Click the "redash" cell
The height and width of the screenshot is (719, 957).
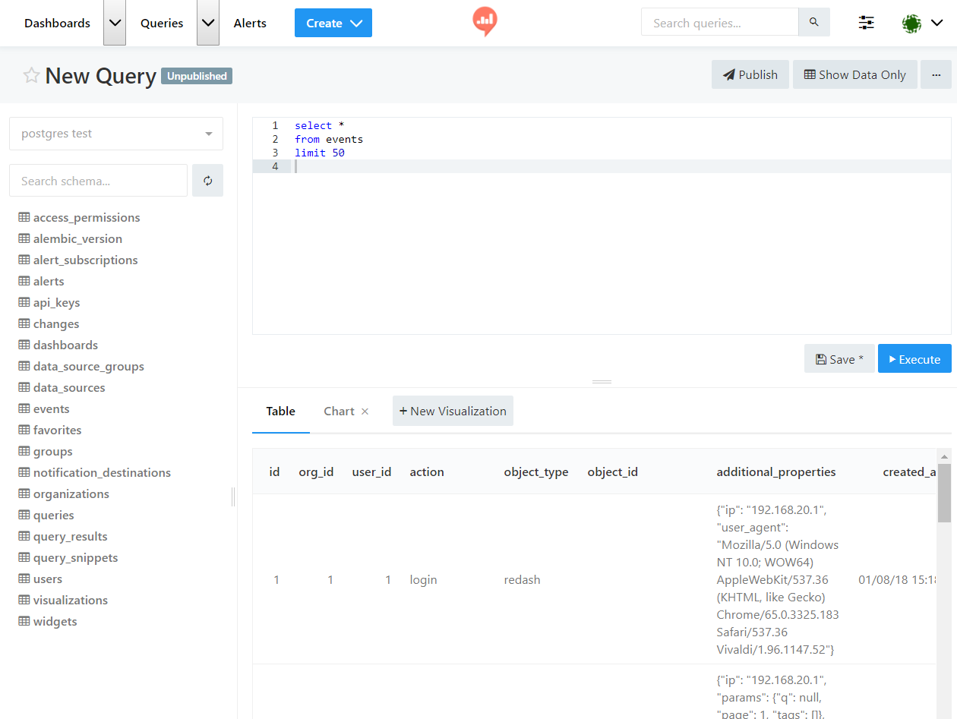523,579
